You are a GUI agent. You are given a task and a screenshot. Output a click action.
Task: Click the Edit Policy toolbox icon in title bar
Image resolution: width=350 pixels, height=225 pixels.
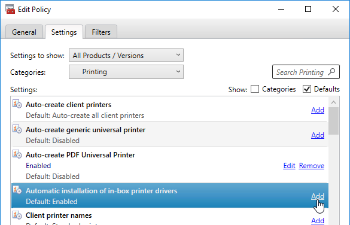pos(10,9)
